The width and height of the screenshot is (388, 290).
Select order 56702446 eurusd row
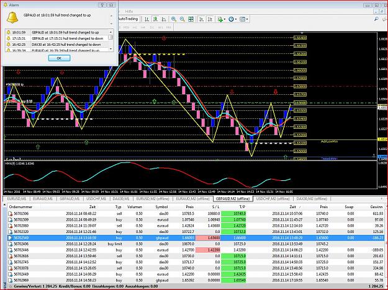(196, 250)
